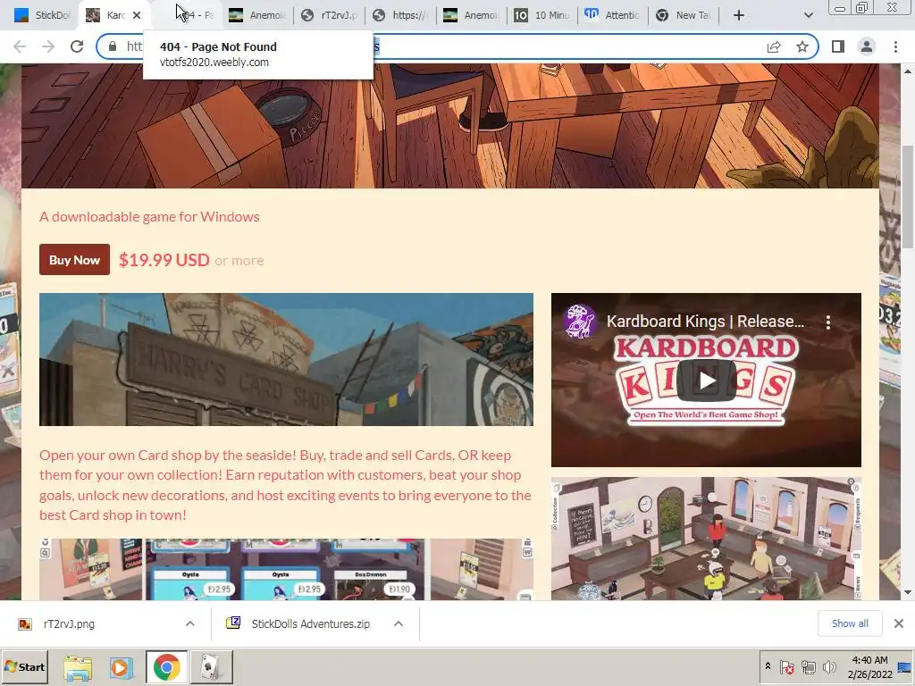Click the scrollbar up arrow
915x686 pixels.
908,71
